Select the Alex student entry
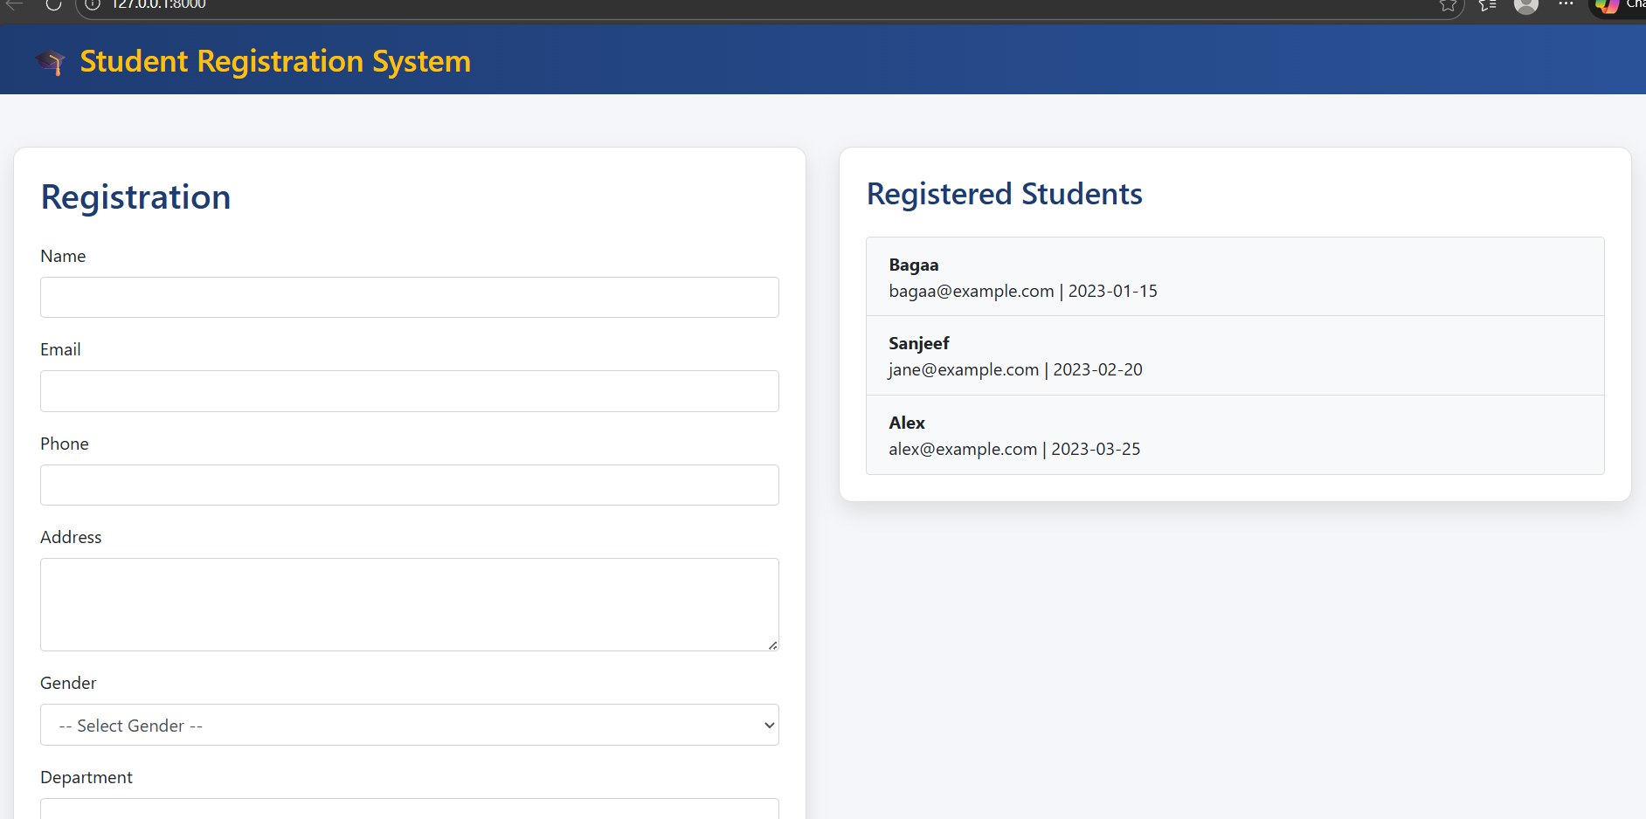Image resolution: width=1646 pixels, height=819 pixels. (1234, 435)
